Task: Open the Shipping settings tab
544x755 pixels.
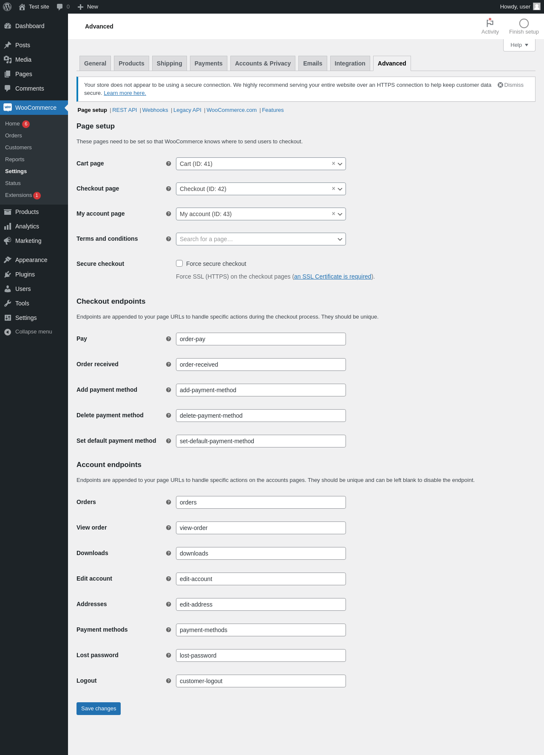Action: (169, 63)
